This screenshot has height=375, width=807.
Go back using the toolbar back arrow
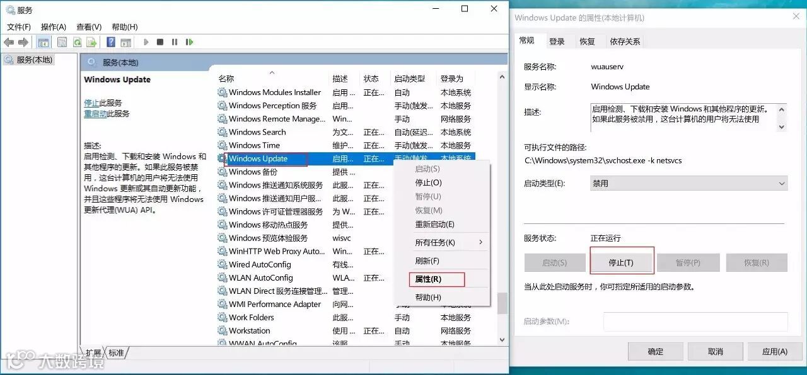point(9,42)
